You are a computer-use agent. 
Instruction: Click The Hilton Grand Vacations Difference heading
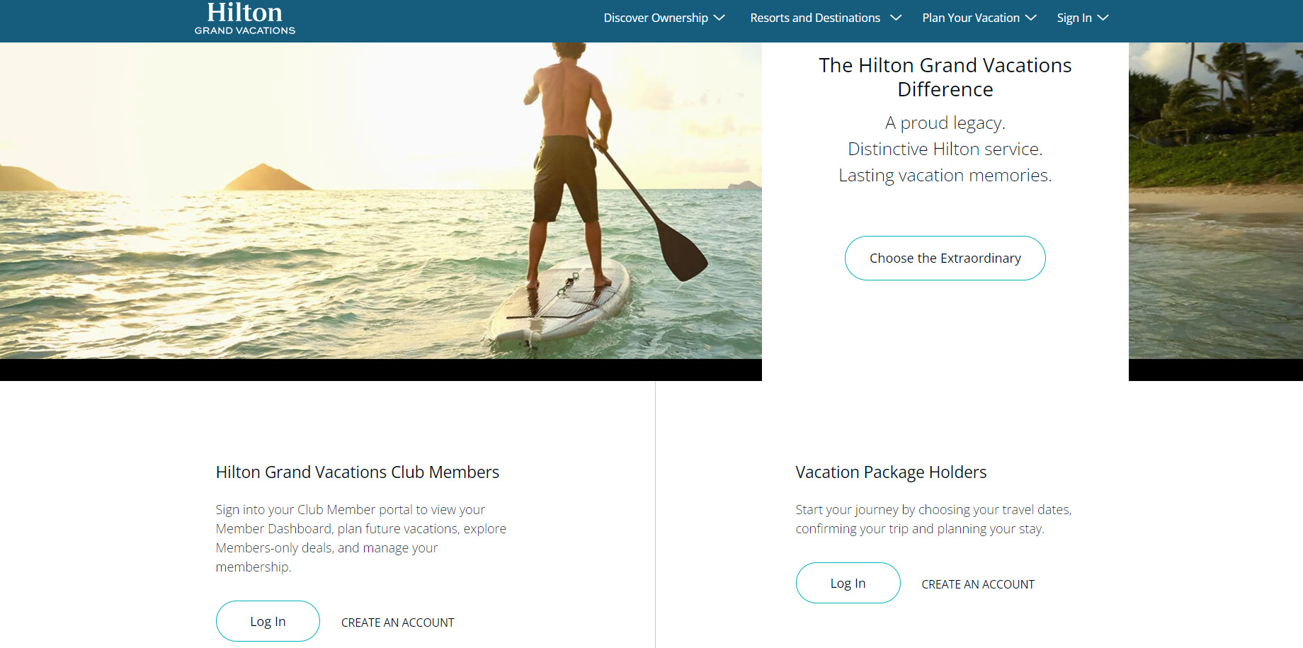(x=945, y=77)
